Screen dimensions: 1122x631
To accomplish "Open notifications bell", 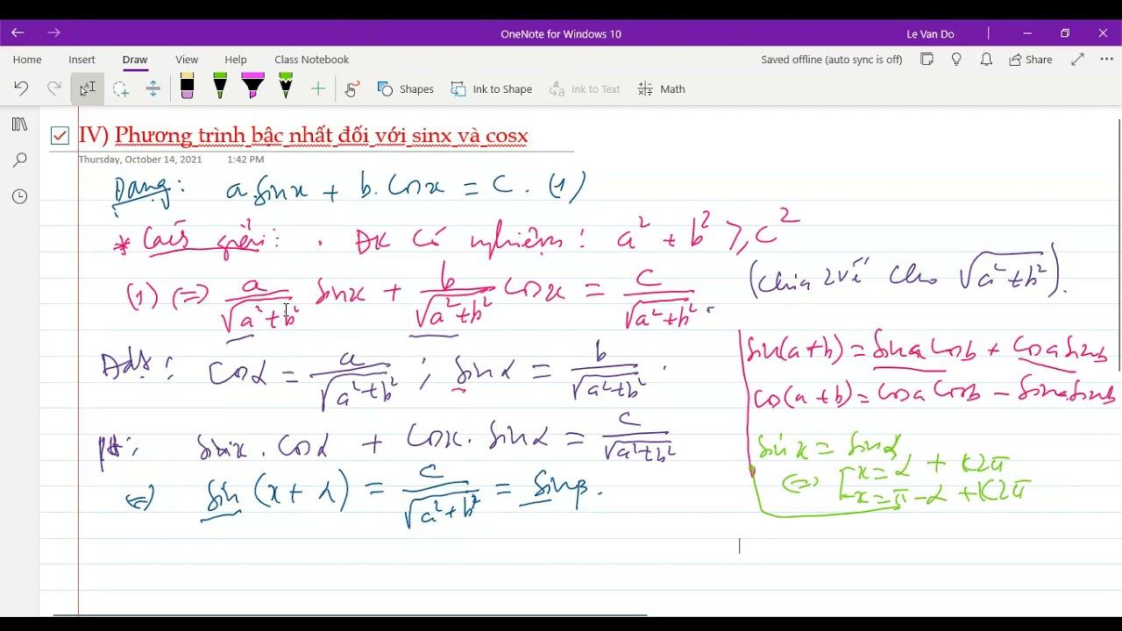I will tap(986, 60).
